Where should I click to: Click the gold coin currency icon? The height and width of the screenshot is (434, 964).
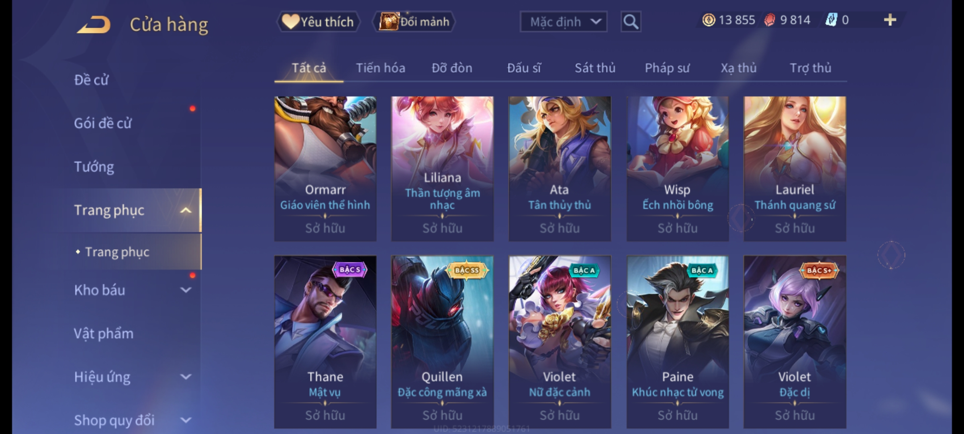click(x=709, y=20)
